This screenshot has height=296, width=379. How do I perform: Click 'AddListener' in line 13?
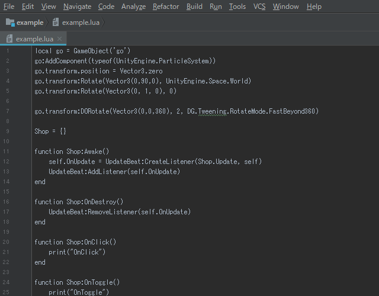point(108,172)
